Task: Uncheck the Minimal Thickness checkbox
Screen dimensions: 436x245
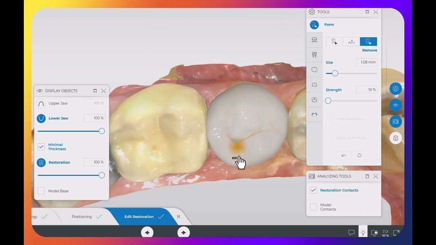Action: click(x=41, y=147)
